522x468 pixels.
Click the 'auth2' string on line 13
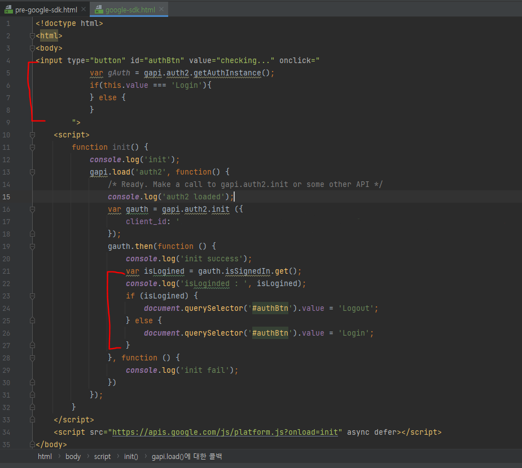tap(151, 172)
